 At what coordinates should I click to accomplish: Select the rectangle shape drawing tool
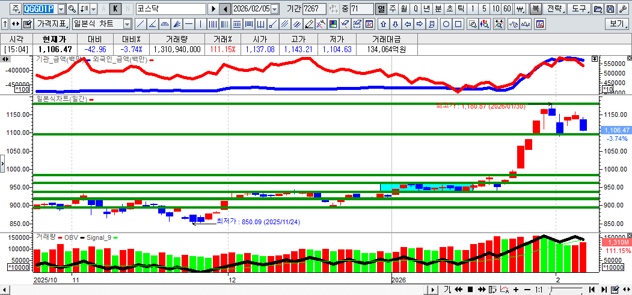pyautogui.click(x=458, y=24)
